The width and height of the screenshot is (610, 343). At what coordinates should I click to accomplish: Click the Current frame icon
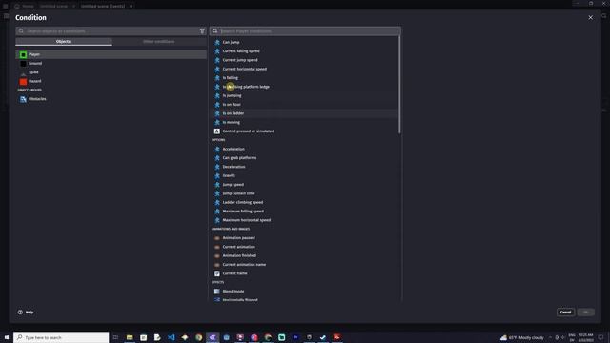(217, 273)
